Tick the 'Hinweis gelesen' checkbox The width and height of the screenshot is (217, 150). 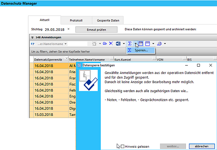point(122,146)
